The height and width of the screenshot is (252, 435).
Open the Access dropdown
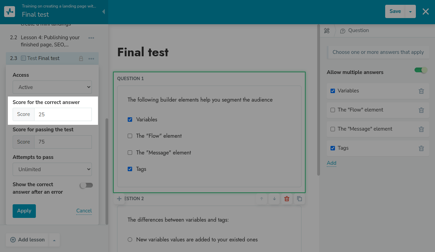[x=52, y=87]
